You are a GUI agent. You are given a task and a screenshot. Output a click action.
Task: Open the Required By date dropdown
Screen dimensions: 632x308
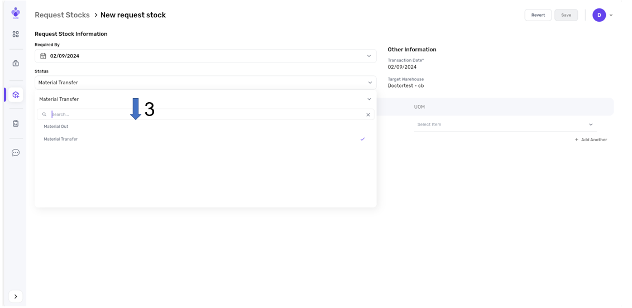tap(368, 56)
